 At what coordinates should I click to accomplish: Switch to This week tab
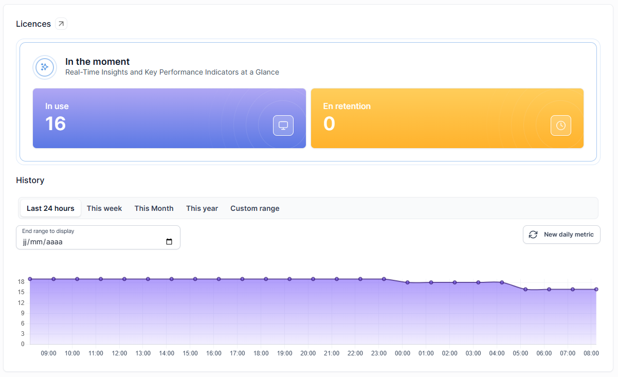104,208
